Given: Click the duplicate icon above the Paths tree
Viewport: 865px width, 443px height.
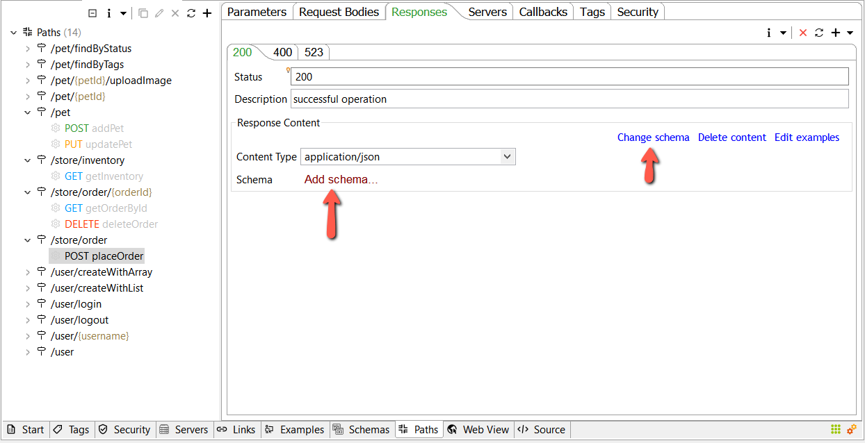Looking at the screenshot, I should (x=143, y=13).
